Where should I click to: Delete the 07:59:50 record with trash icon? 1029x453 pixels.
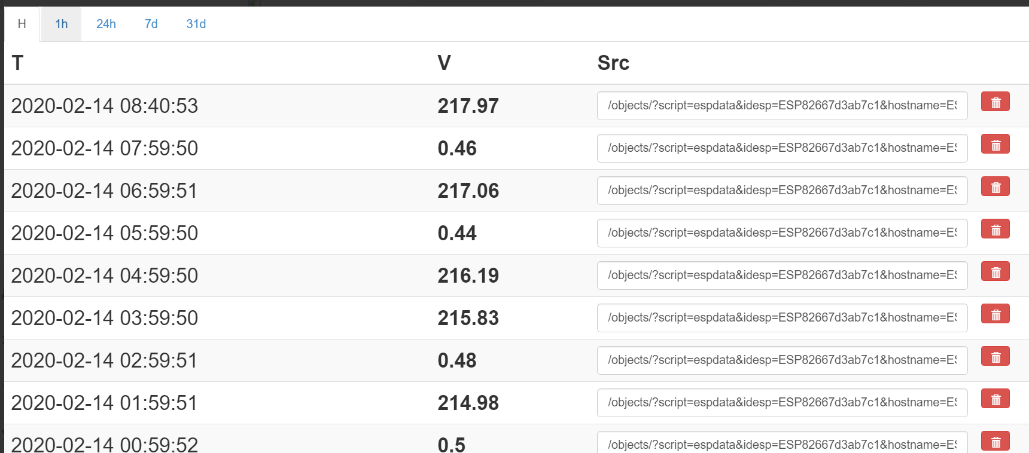995,145
